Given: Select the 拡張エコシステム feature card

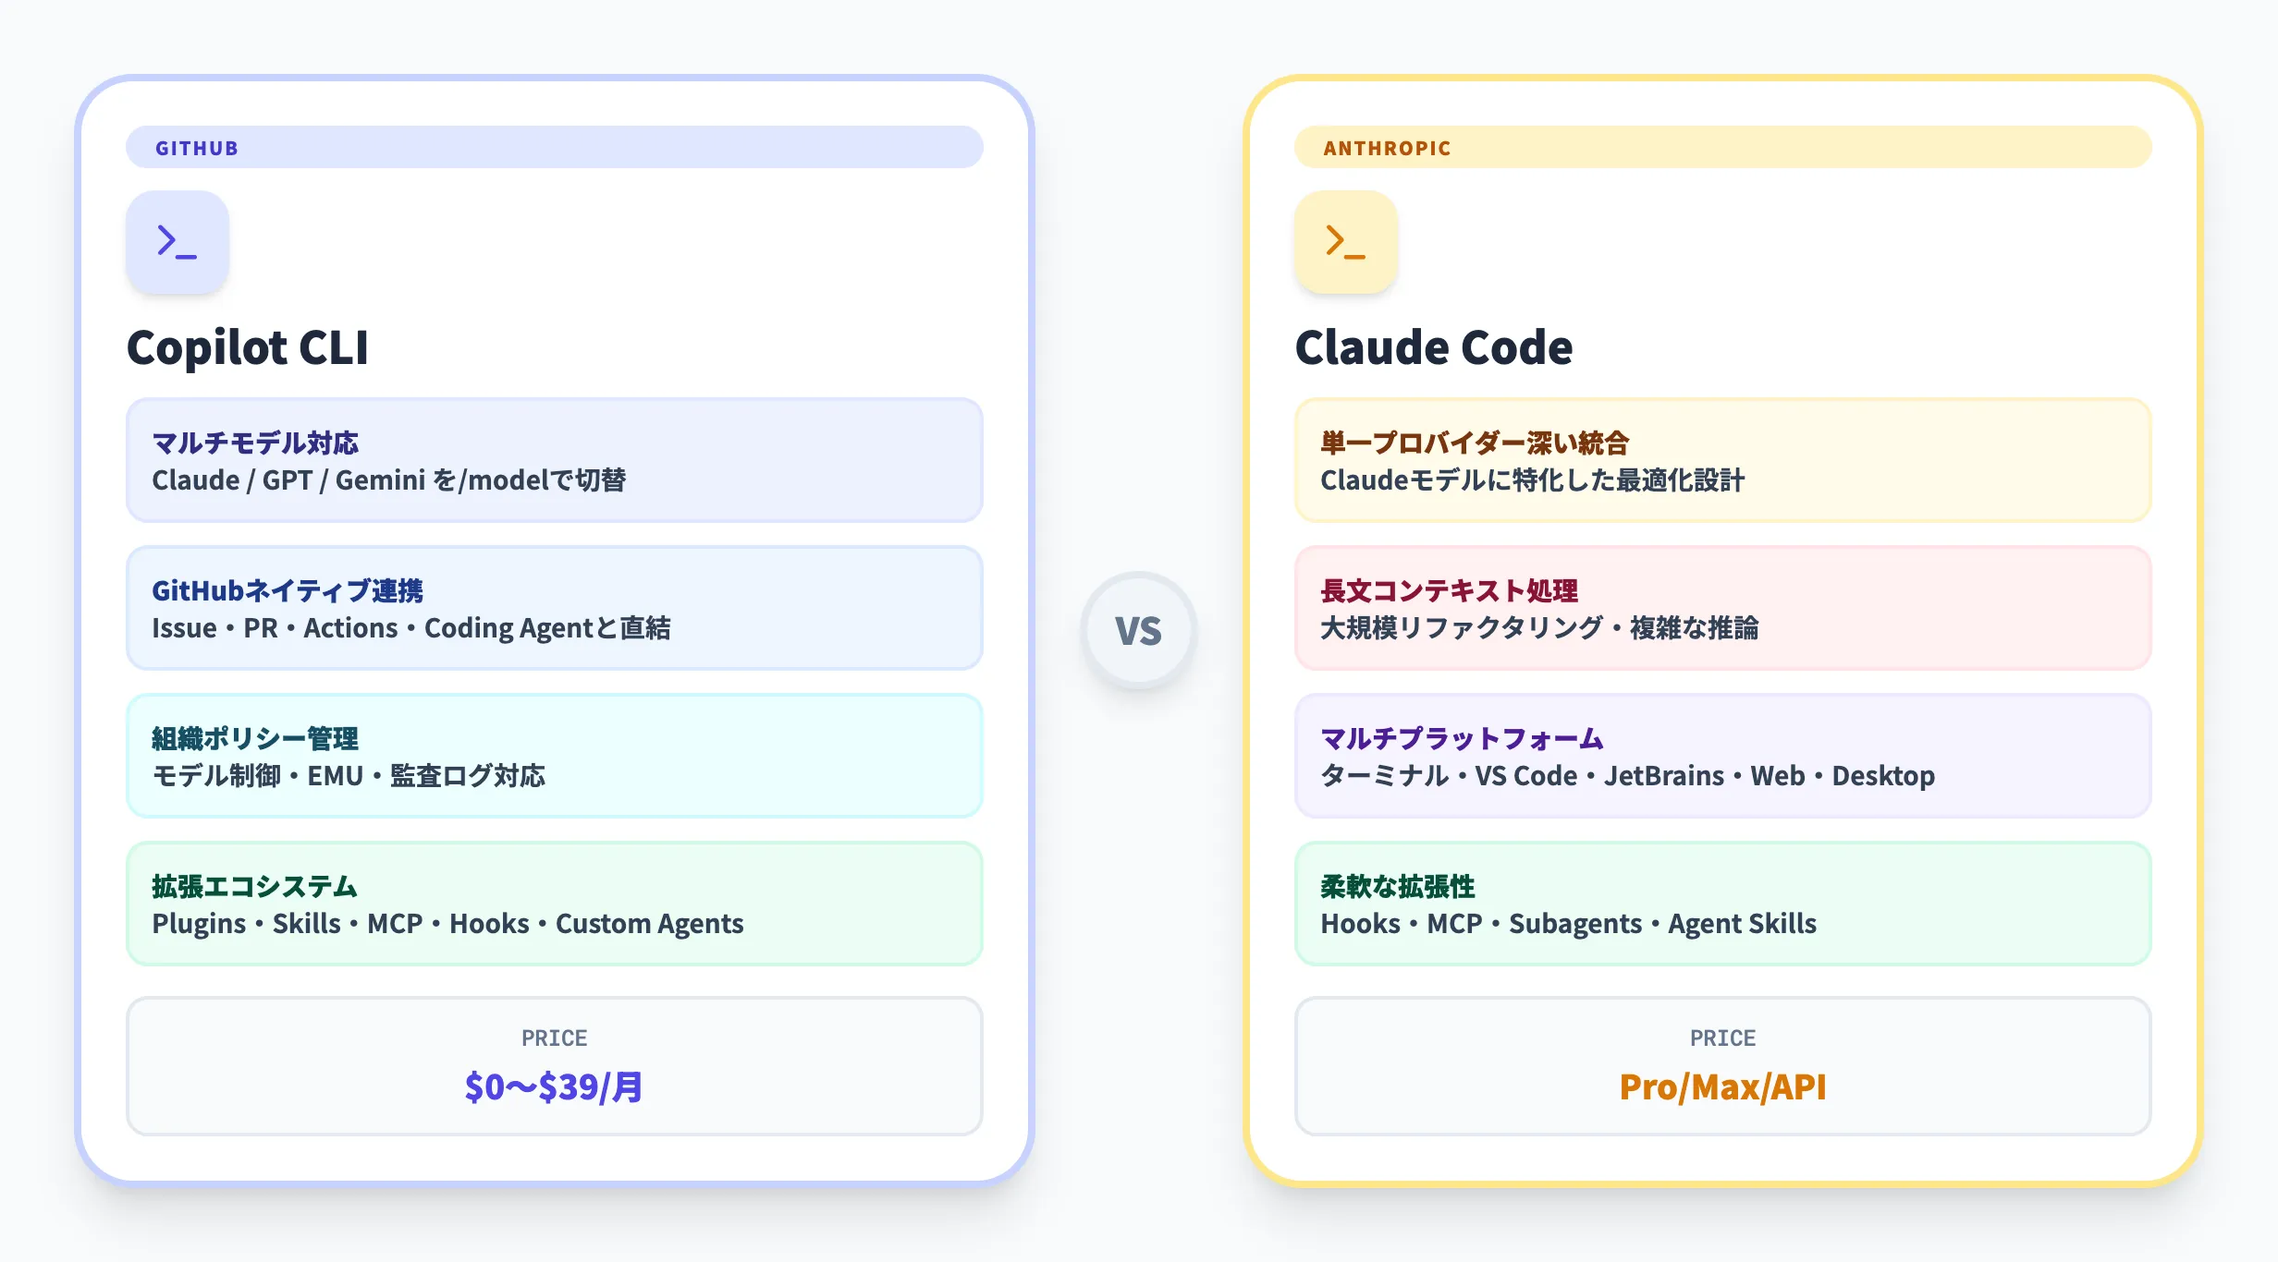Looking at the screenshot, I should [553, 904].
